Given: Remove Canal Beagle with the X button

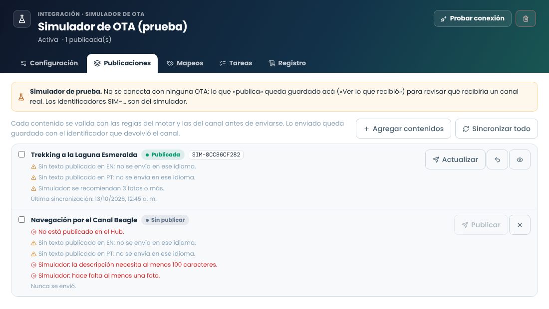Looking at the screenshot, I should 520,225.
